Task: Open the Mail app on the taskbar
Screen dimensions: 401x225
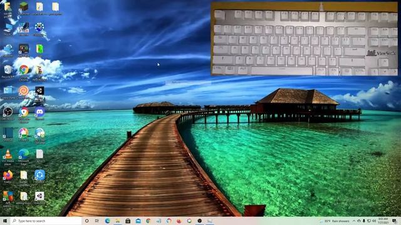Action: 138,221
